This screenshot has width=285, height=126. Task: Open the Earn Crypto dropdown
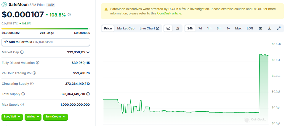(x=55, y=117)
